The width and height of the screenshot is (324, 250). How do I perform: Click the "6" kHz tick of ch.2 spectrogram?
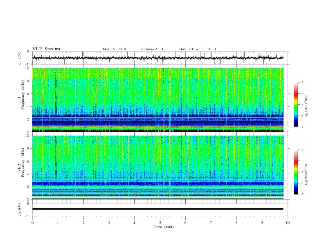coord(29,161)
